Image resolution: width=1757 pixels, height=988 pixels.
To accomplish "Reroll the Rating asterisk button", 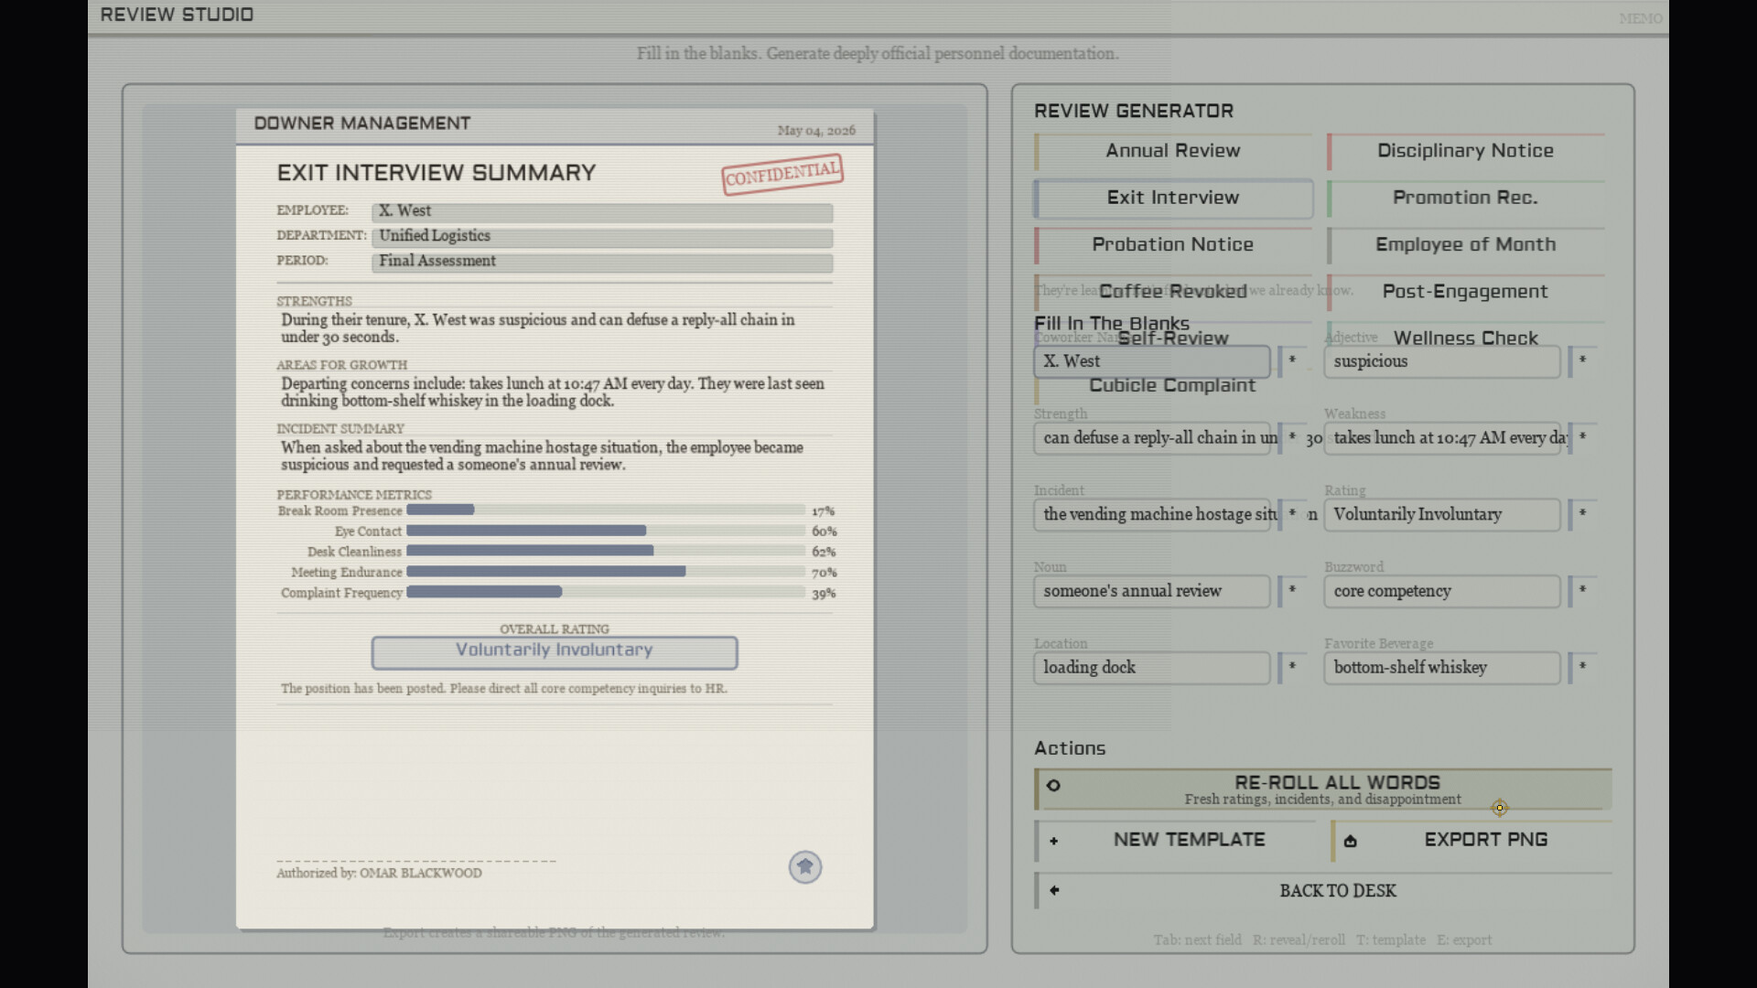I will (x=1582, y=514).
